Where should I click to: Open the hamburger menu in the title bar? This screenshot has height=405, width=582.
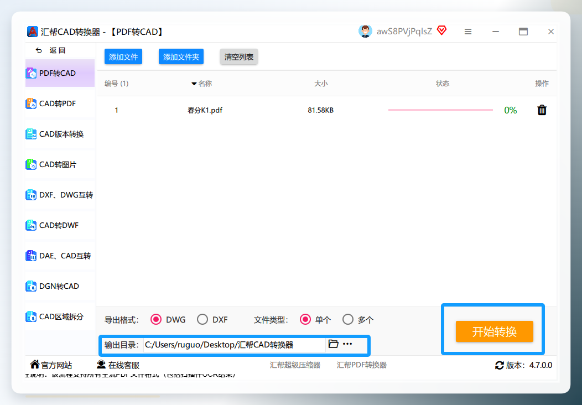pos(468,32)
